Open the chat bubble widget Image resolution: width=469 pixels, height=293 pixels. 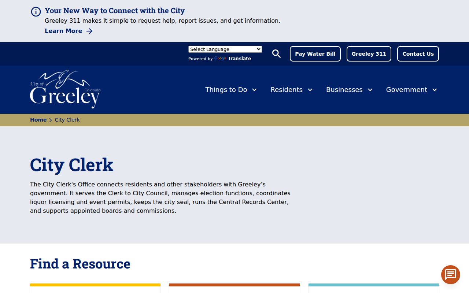coord(451,275)
